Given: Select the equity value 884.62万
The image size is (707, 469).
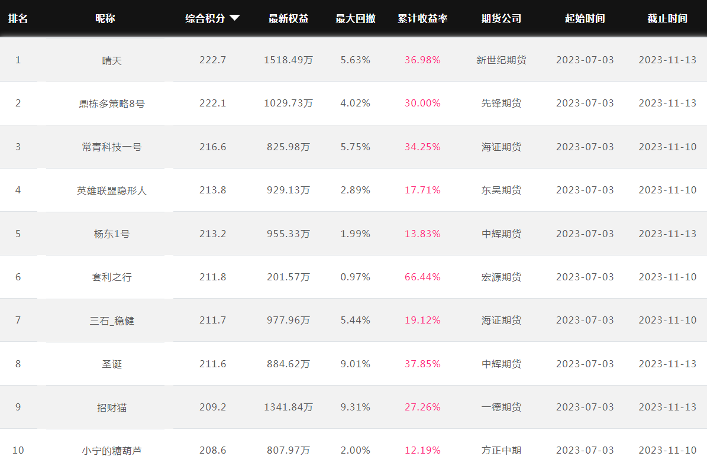Looking at the screenshot, I should pyautogui.click(x=289, y=364).
